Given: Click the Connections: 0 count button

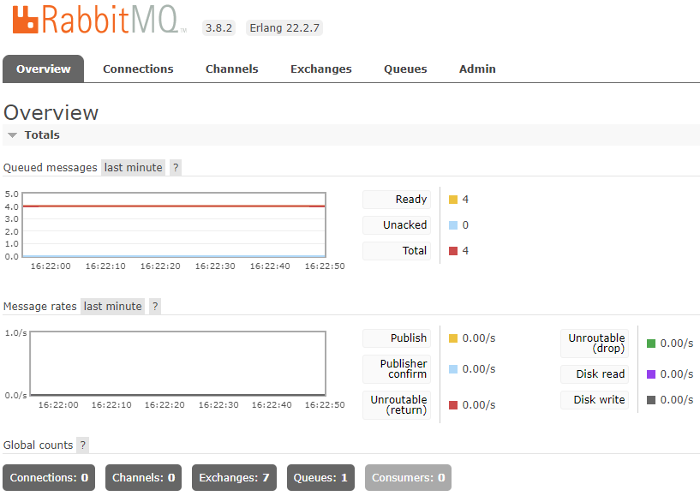Looking at the screenshot, I should coord(49,478).
